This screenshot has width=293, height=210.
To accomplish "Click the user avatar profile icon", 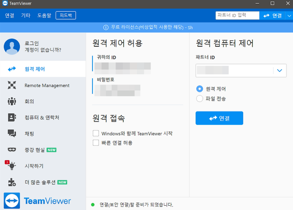I will pyautogui.click(x=12, y=47).
